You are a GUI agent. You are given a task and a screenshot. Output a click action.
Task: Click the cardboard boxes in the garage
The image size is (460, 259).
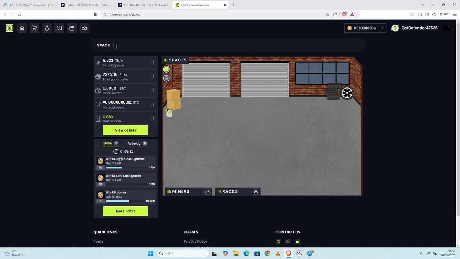point(173,99)
